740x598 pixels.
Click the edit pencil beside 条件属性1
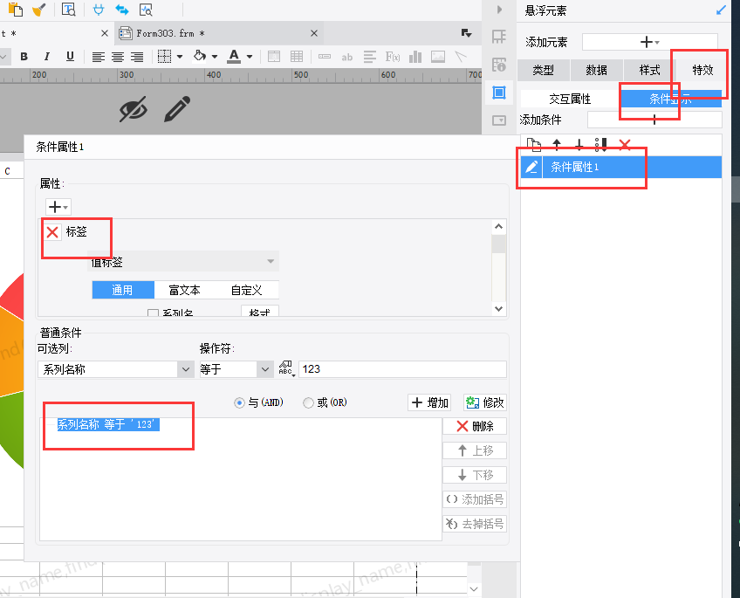coord(532,167)
